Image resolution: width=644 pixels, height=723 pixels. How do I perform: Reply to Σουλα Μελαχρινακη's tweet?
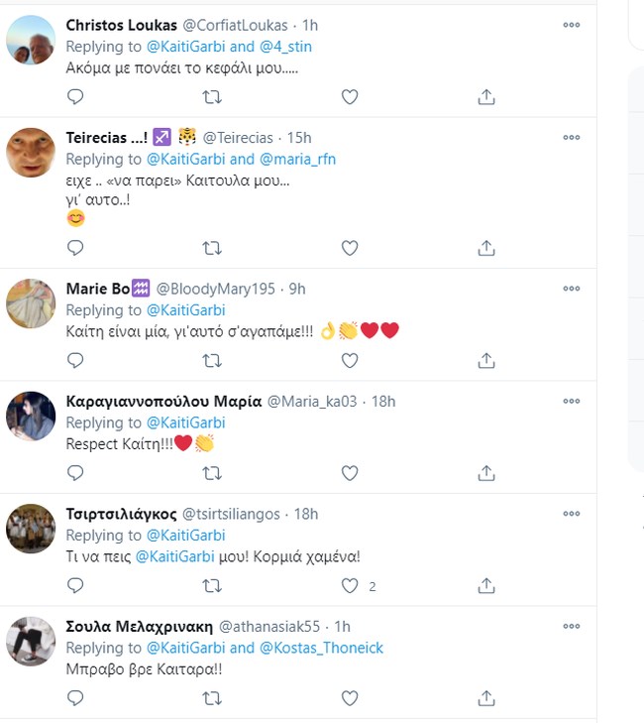[75, 698]
